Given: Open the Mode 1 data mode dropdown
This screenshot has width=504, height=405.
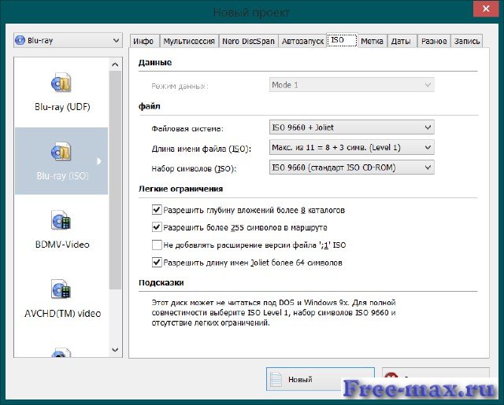Looking at the screenshot, I should pyautogui.click(x=352, y=85).
